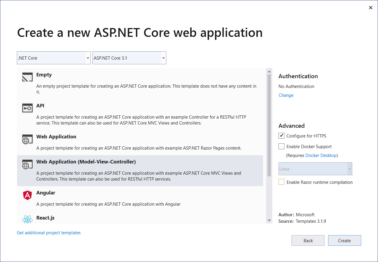Click the API template icon
378x262 pixels.
pyautogui.click(x=27, y=108)
